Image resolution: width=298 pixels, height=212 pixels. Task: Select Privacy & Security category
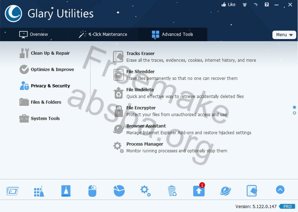tap(45, 86)
